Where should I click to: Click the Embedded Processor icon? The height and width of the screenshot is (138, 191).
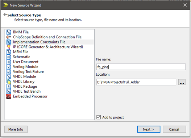pos(9,96)
